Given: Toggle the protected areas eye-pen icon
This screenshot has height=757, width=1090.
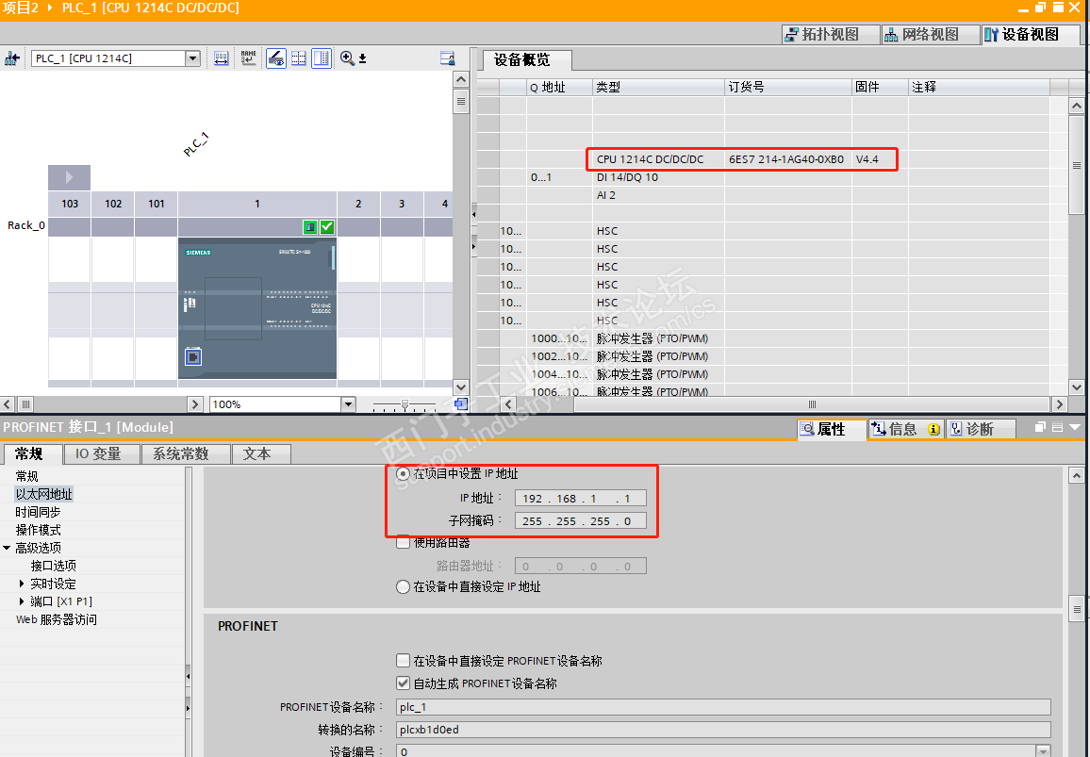Looking at the screenshot, I should [276, 58].
